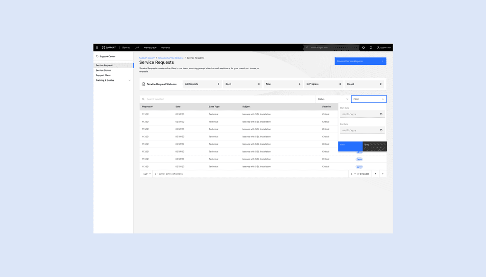Screen dimensions: 486x277
Task: Open the Username account menu
Action: click(x=383, y=48)
